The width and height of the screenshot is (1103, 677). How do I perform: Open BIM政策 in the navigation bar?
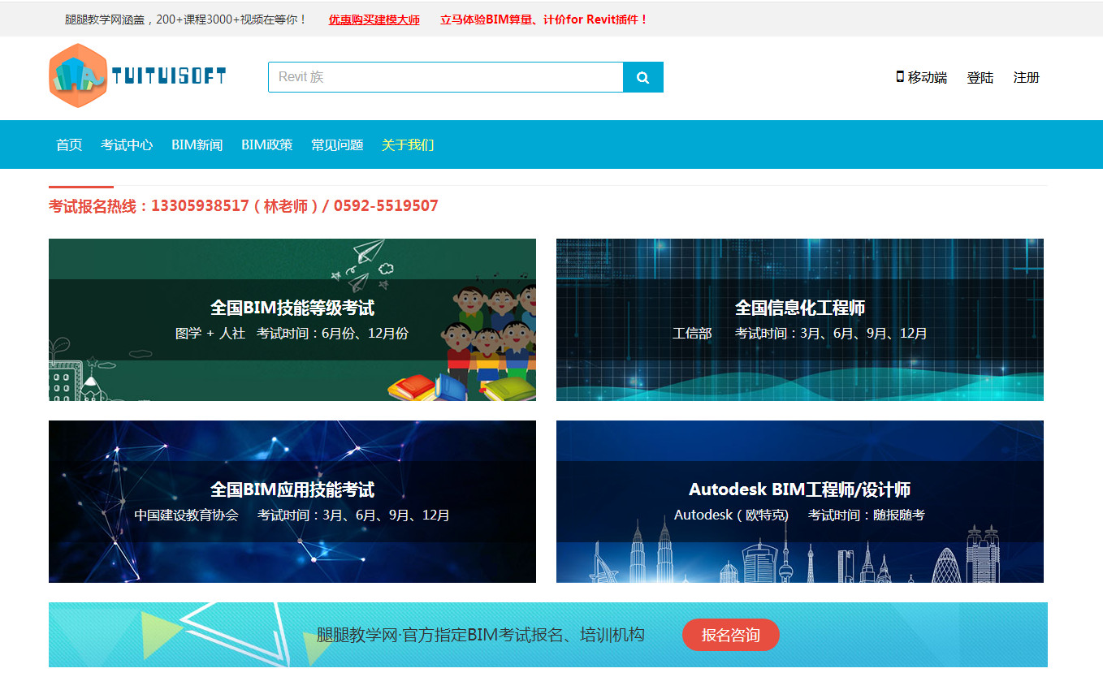[267, 144]
